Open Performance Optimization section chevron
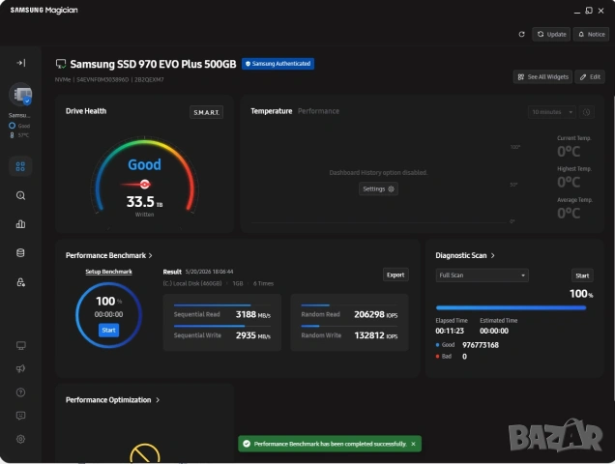Screen dimensions: 615x464 (158, 400)
